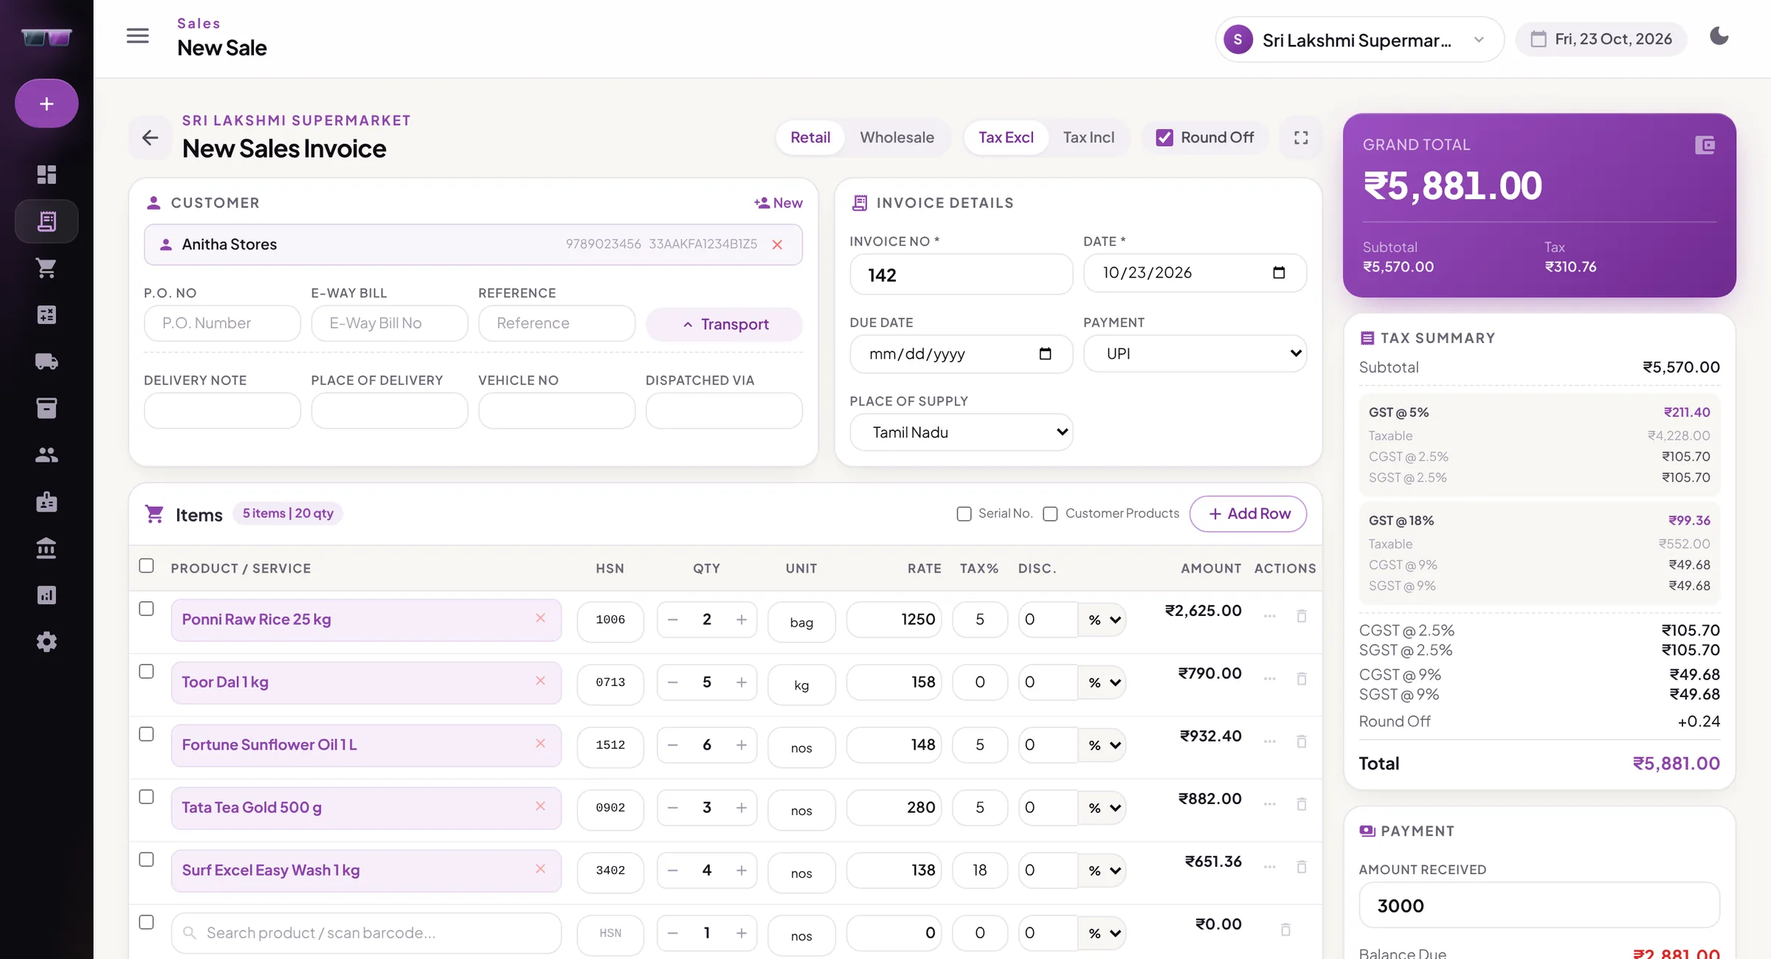Click the Amount Received field

[x=1539, y=905]
